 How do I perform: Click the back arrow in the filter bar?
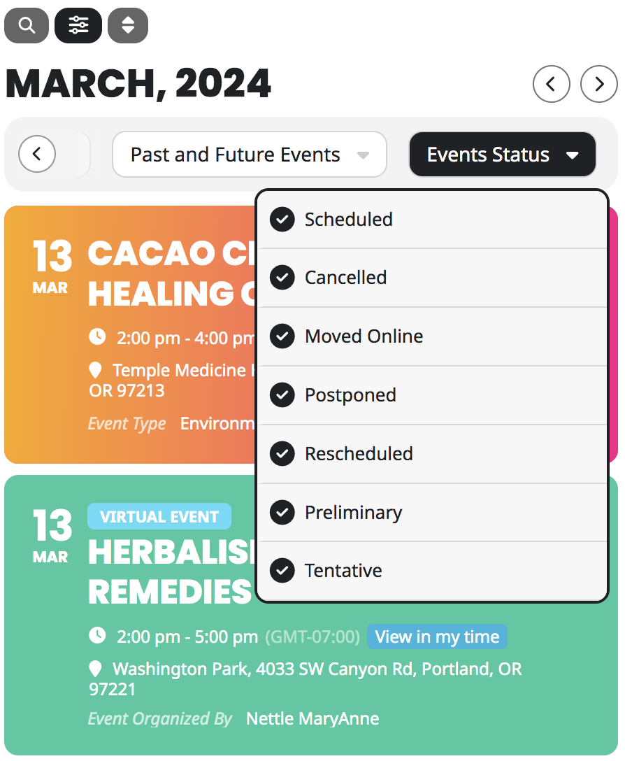coord(36,154)
